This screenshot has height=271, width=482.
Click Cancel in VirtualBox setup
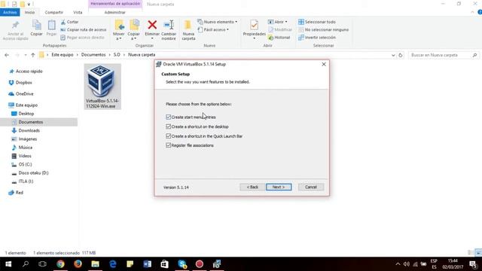click(x=311, y=187)
